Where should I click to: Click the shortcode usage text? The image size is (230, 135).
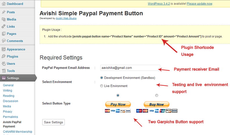click(x=135, y=37)
